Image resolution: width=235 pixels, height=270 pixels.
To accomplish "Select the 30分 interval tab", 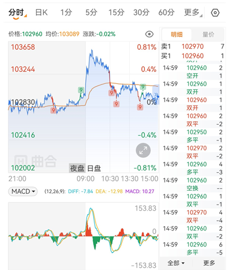I will tap(141, 13).
